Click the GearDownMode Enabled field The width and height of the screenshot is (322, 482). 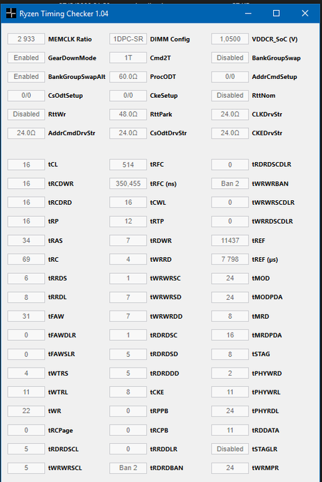(x=26, y=58)
